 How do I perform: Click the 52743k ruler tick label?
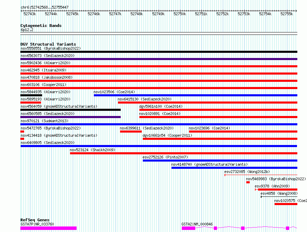(x=30, y=14)
